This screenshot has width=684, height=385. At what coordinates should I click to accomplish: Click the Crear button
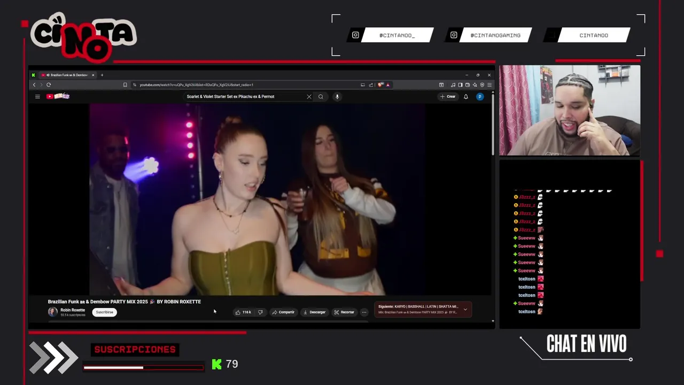(x=448, y=97)
